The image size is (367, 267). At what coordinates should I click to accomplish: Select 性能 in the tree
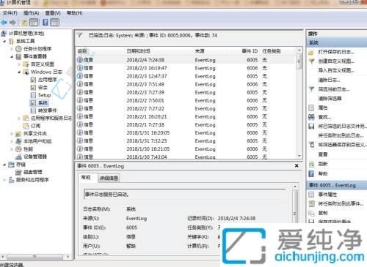pos(28,149)
